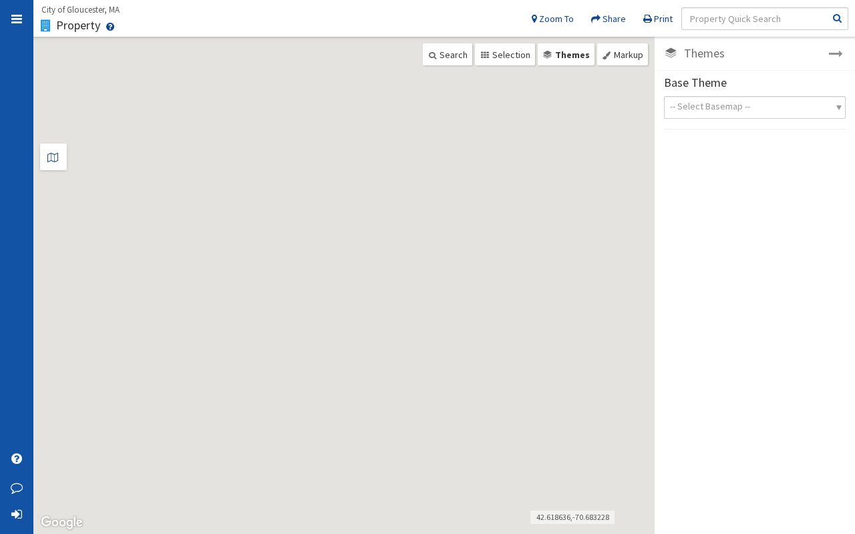Click the Share link

coord(608,19)
